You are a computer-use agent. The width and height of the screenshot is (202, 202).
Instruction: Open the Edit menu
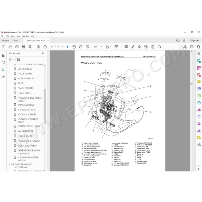7,36
